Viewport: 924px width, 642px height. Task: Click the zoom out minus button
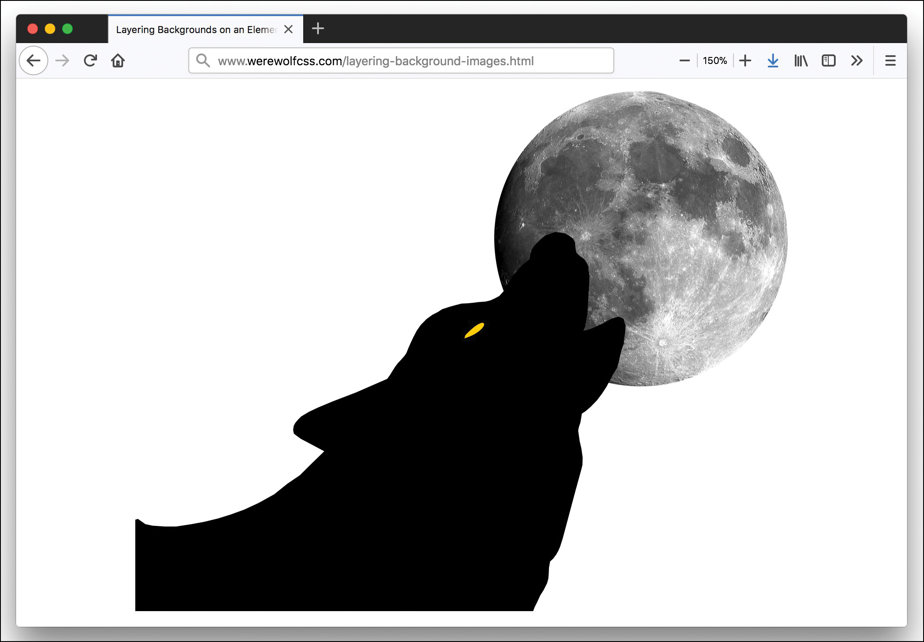(x=684, y=60)
